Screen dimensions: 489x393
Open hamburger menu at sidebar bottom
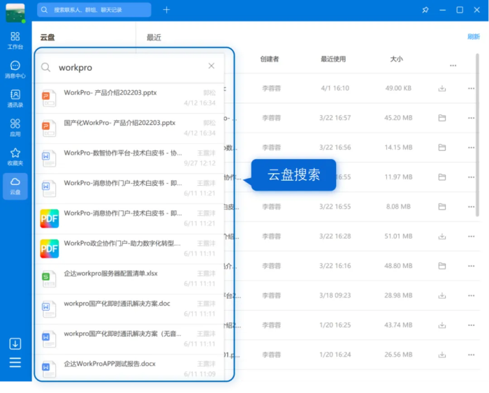tap(15, 362)
